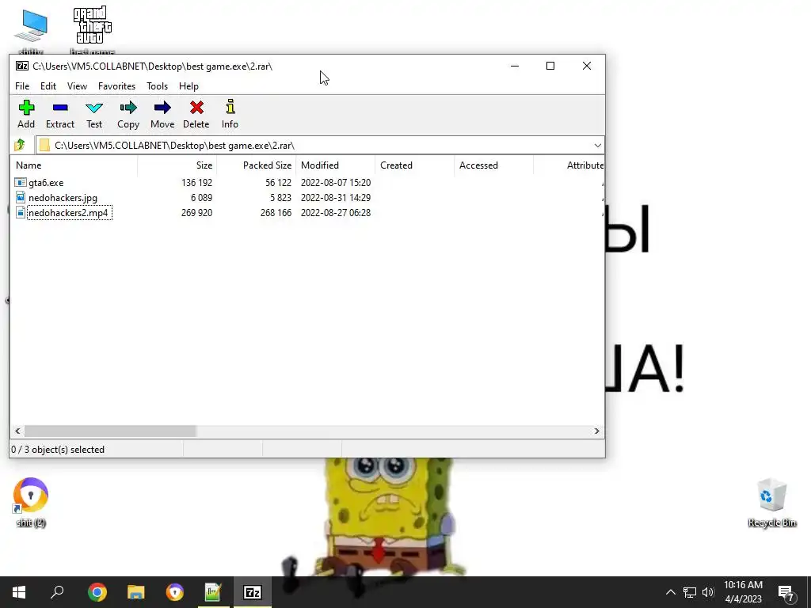811x608 pixels.
Task: Open the Help menu
Action: (188, 86)
